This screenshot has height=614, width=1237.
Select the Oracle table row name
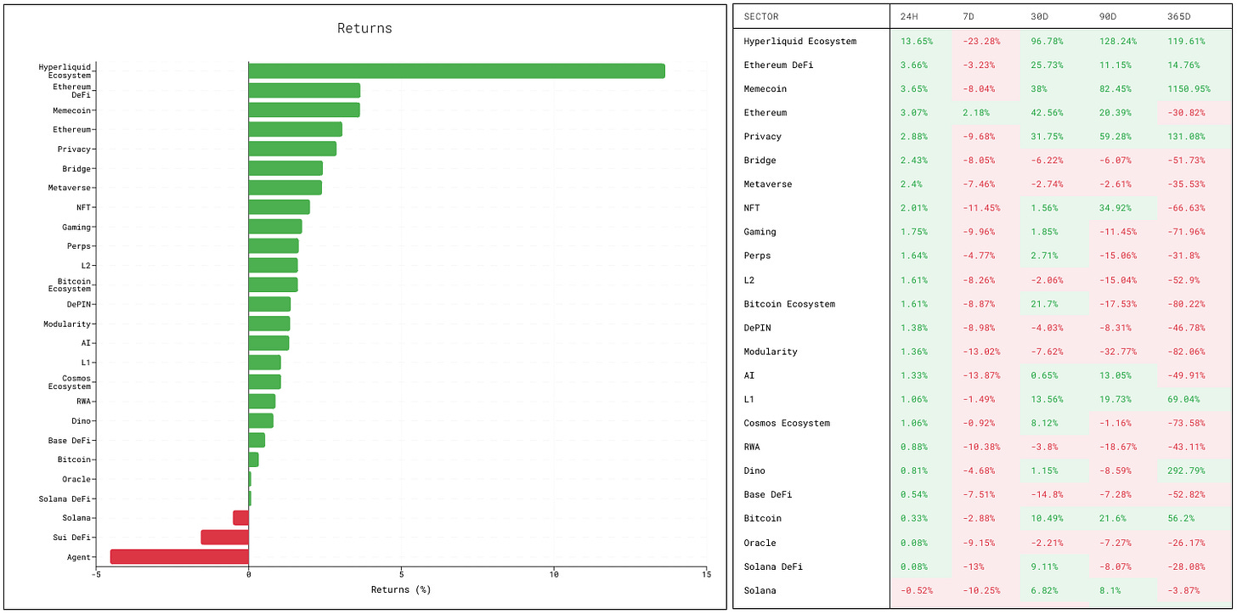click(760, 543)
